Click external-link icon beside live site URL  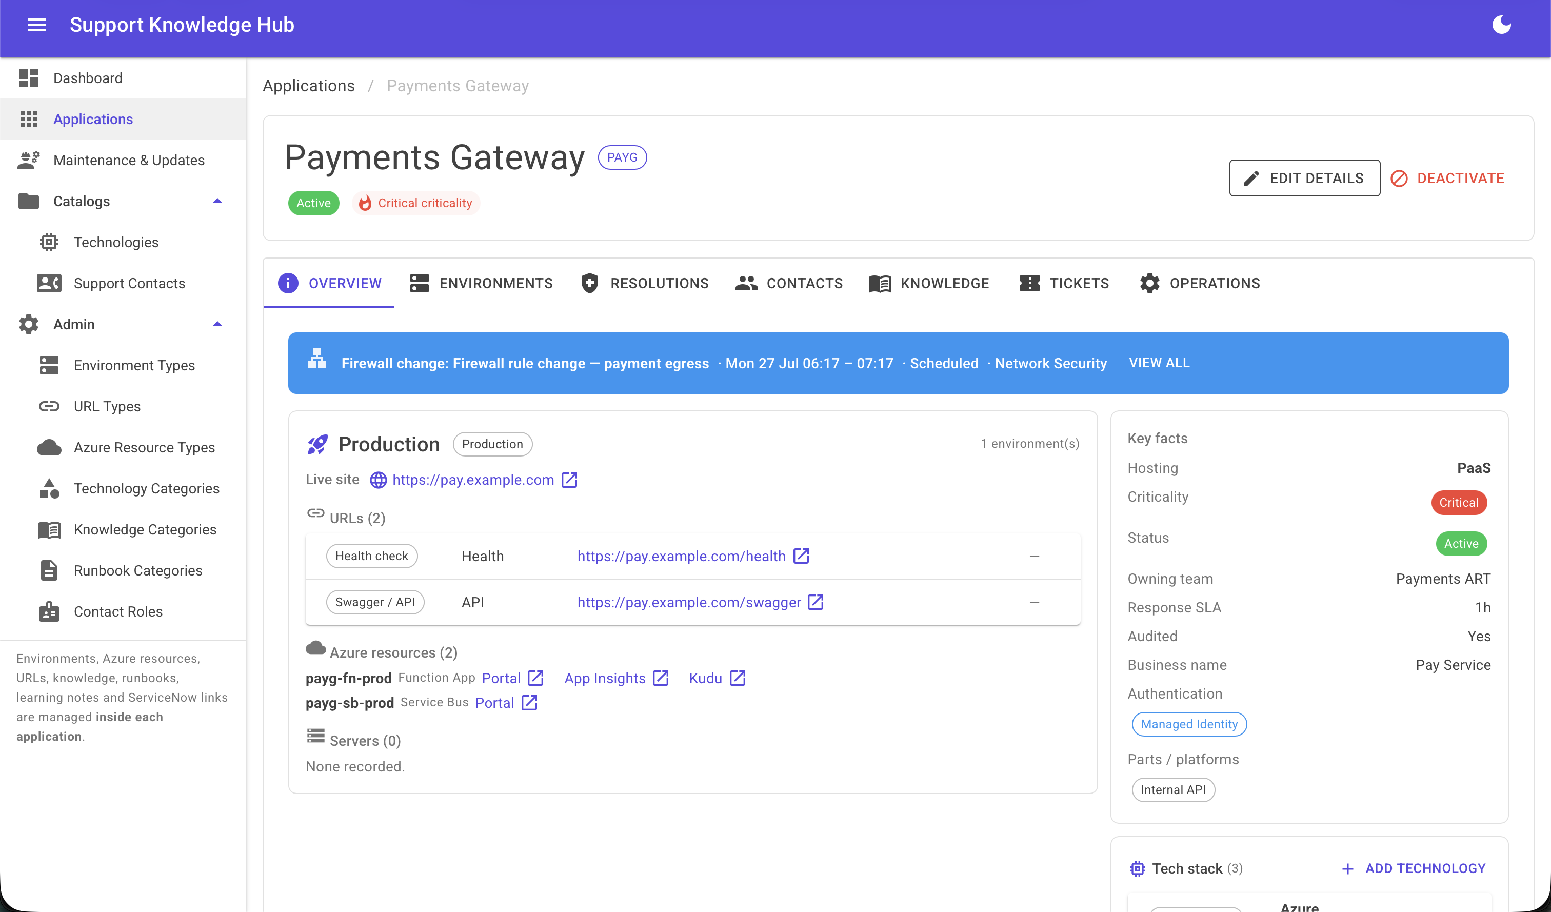pyautogui.click(x=569, y=480)
